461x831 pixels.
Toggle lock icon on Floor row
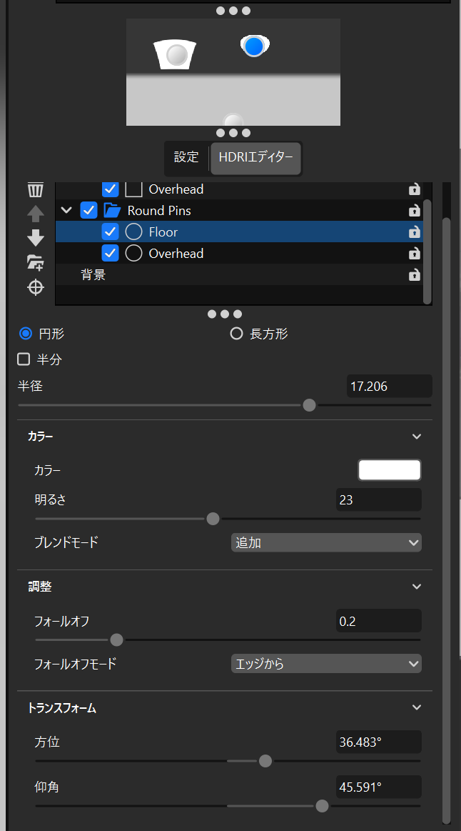[x=414, y=232]
